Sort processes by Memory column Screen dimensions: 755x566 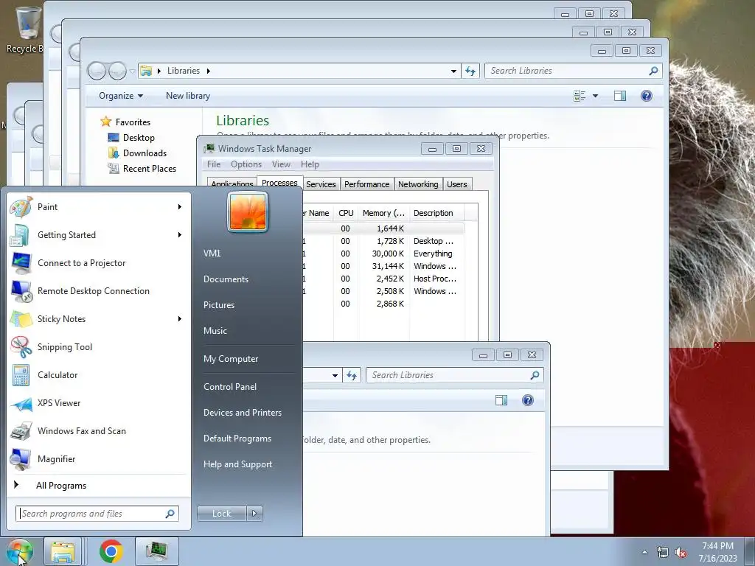(x=383, y=213)
